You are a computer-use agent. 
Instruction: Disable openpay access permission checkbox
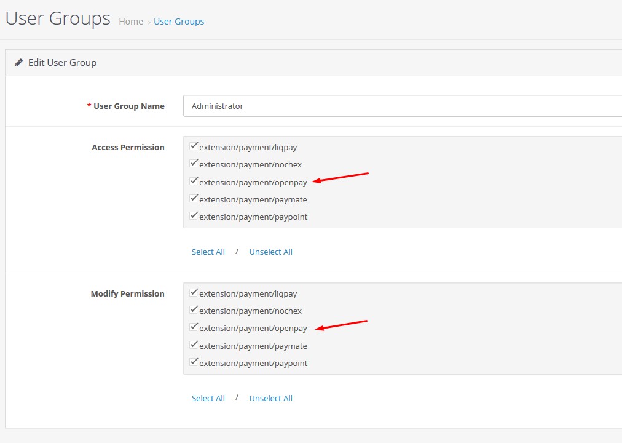coord(194,182)
